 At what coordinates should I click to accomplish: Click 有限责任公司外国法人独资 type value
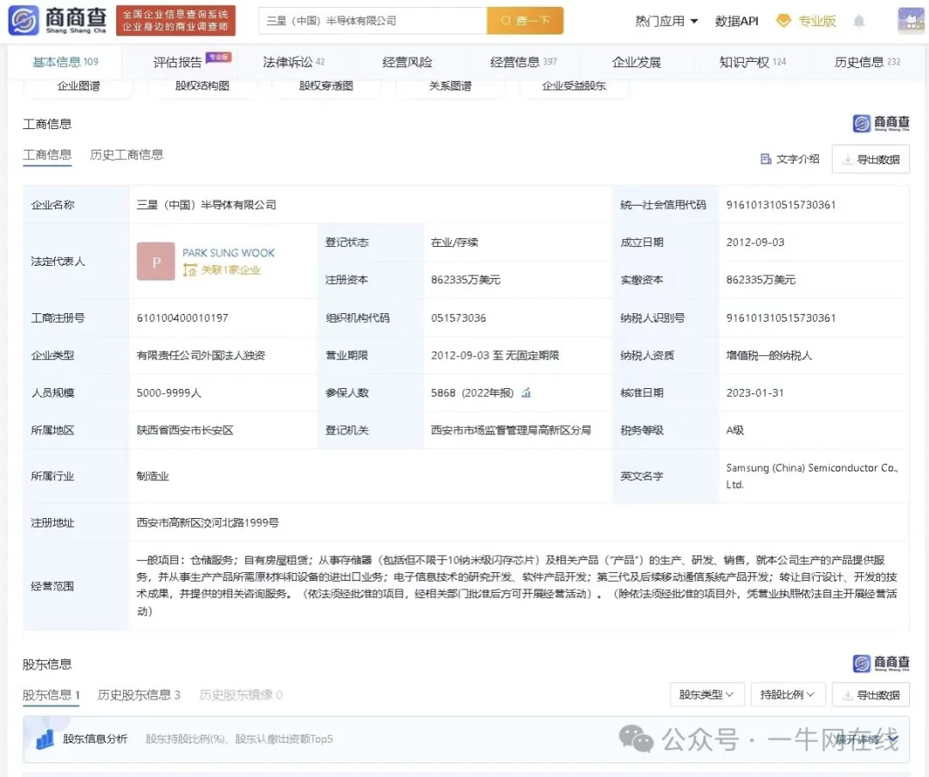[200, 355]
